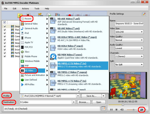Click the preview seek slider handle
Image resolution: width=150 pixels, height=114 pixels.
click(x=123, y=105)
